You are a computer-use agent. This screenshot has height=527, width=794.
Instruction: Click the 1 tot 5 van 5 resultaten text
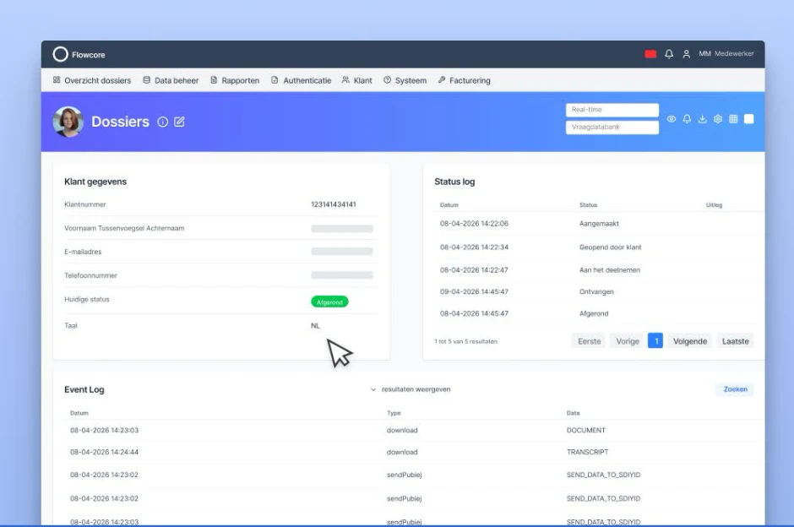pyautogui.click(x=466, y=342)
